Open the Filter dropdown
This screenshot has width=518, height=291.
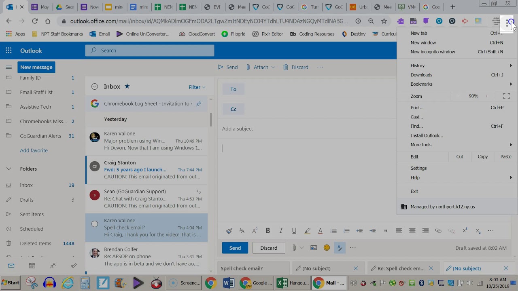197,87
